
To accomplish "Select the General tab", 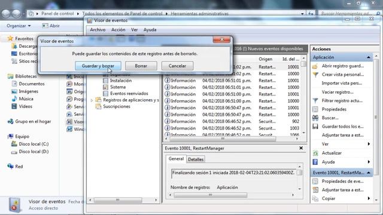I will point(176,159).
